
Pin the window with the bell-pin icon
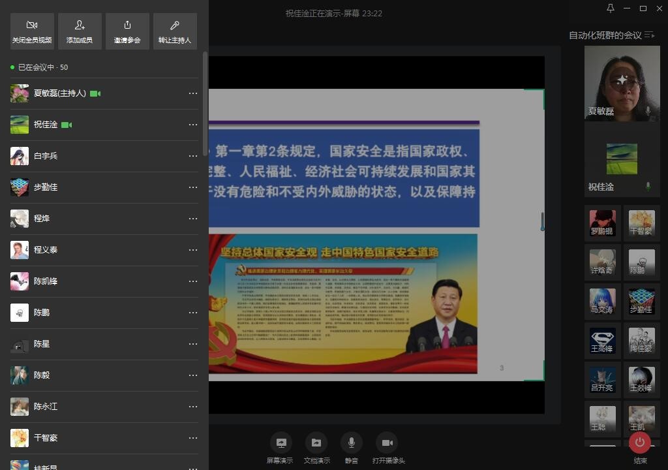point(611,8)
